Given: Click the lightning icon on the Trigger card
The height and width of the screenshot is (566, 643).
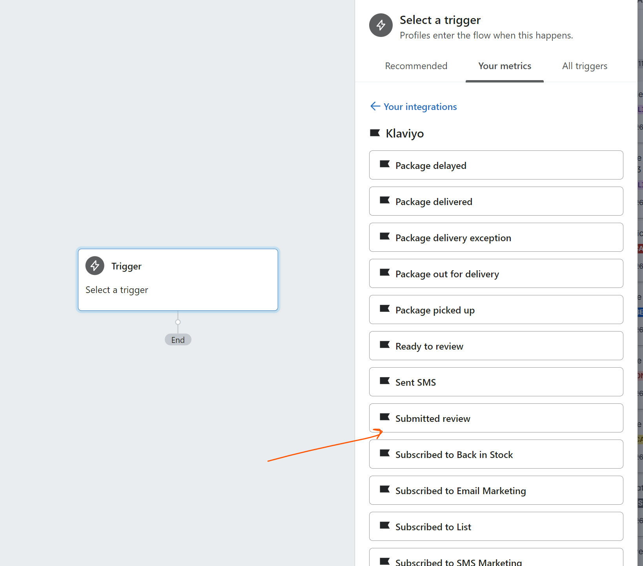Looking at the screenshot, I should click(x=95, y=266).
